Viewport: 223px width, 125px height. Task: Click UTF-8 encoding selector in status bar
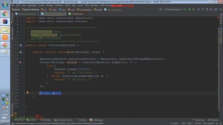[x=198, y=123]
